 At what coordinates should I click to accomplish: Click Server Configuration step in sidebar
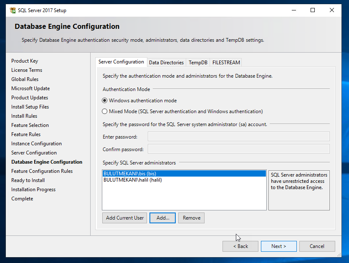pyautogui.click(x=34, y=153)
